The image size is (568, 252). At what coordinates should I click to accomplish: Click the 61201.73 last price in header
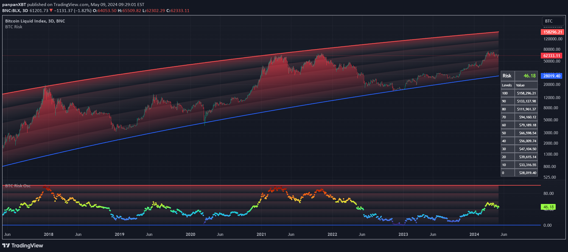tap(39, 10)
